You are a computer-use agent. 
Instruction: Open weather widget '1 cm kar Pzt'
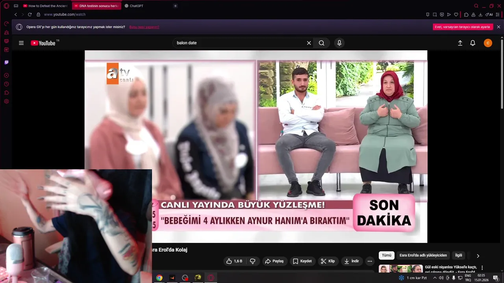pyautogui.click(x=413, y=278)
